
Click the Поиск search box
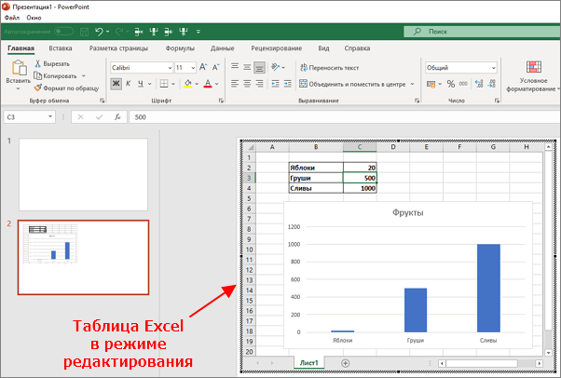(482, 32)
